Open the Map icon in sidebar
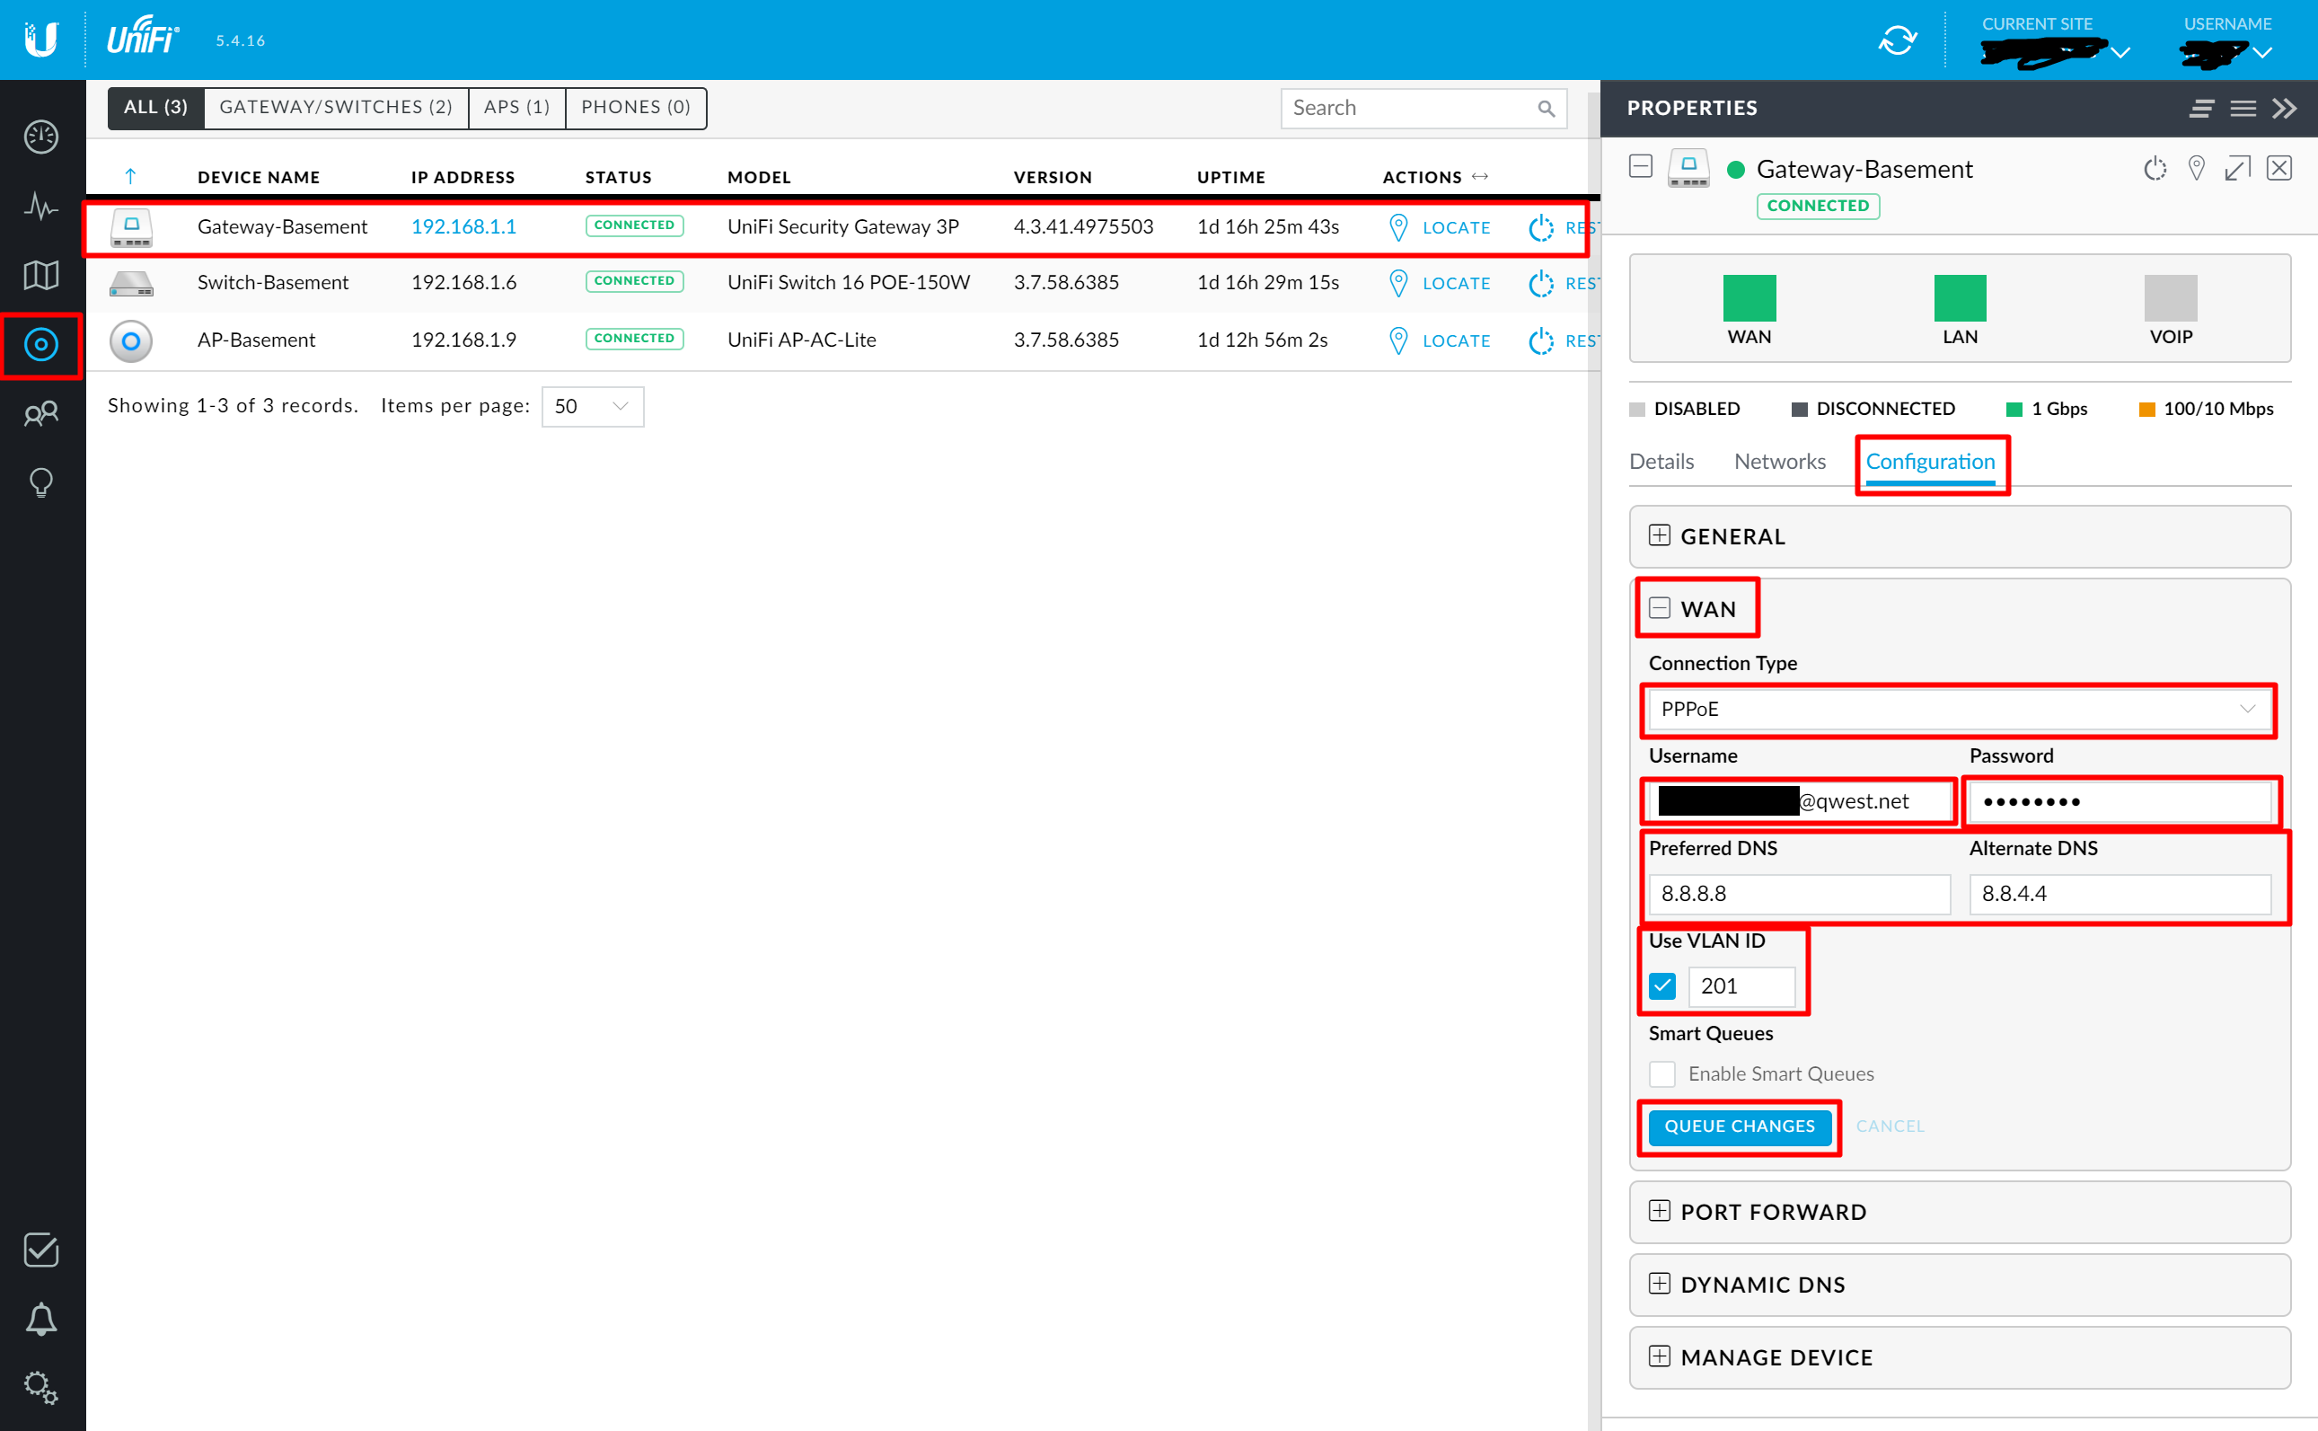The width and height of the screenshot is (2318, 1431). (40, 276)
